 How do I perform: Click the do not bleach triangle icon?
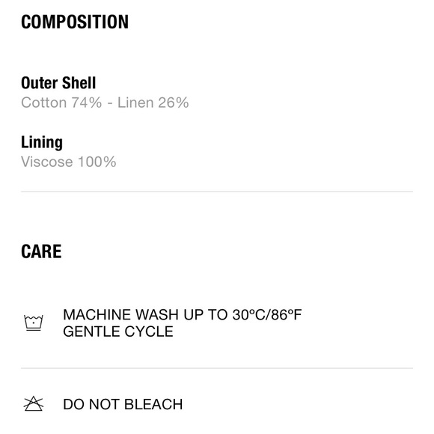pyautogui.click(x=34, y=404)
